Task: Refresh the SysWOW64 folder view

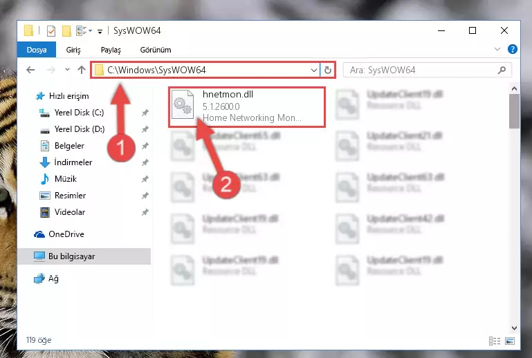Action: [x=328, y=70]
